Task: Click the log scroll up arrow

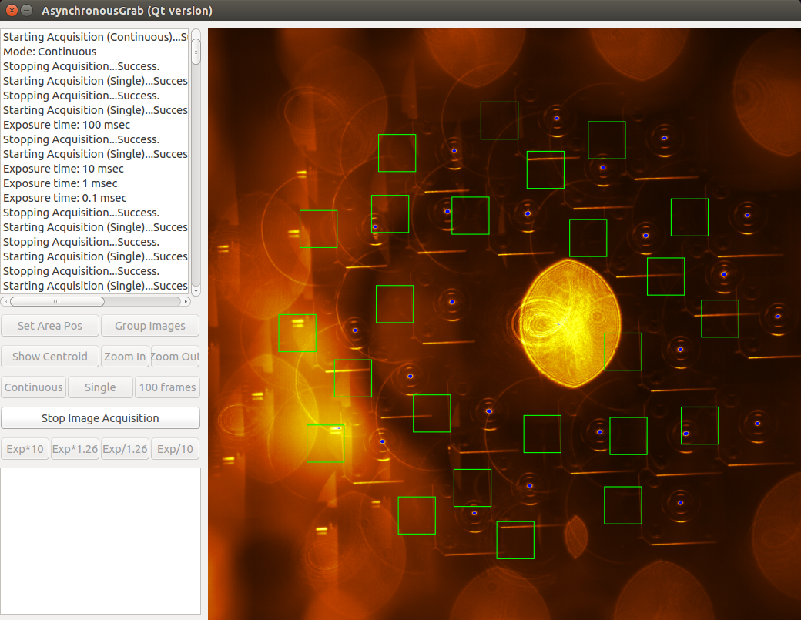Action: [x=196, y=34]
